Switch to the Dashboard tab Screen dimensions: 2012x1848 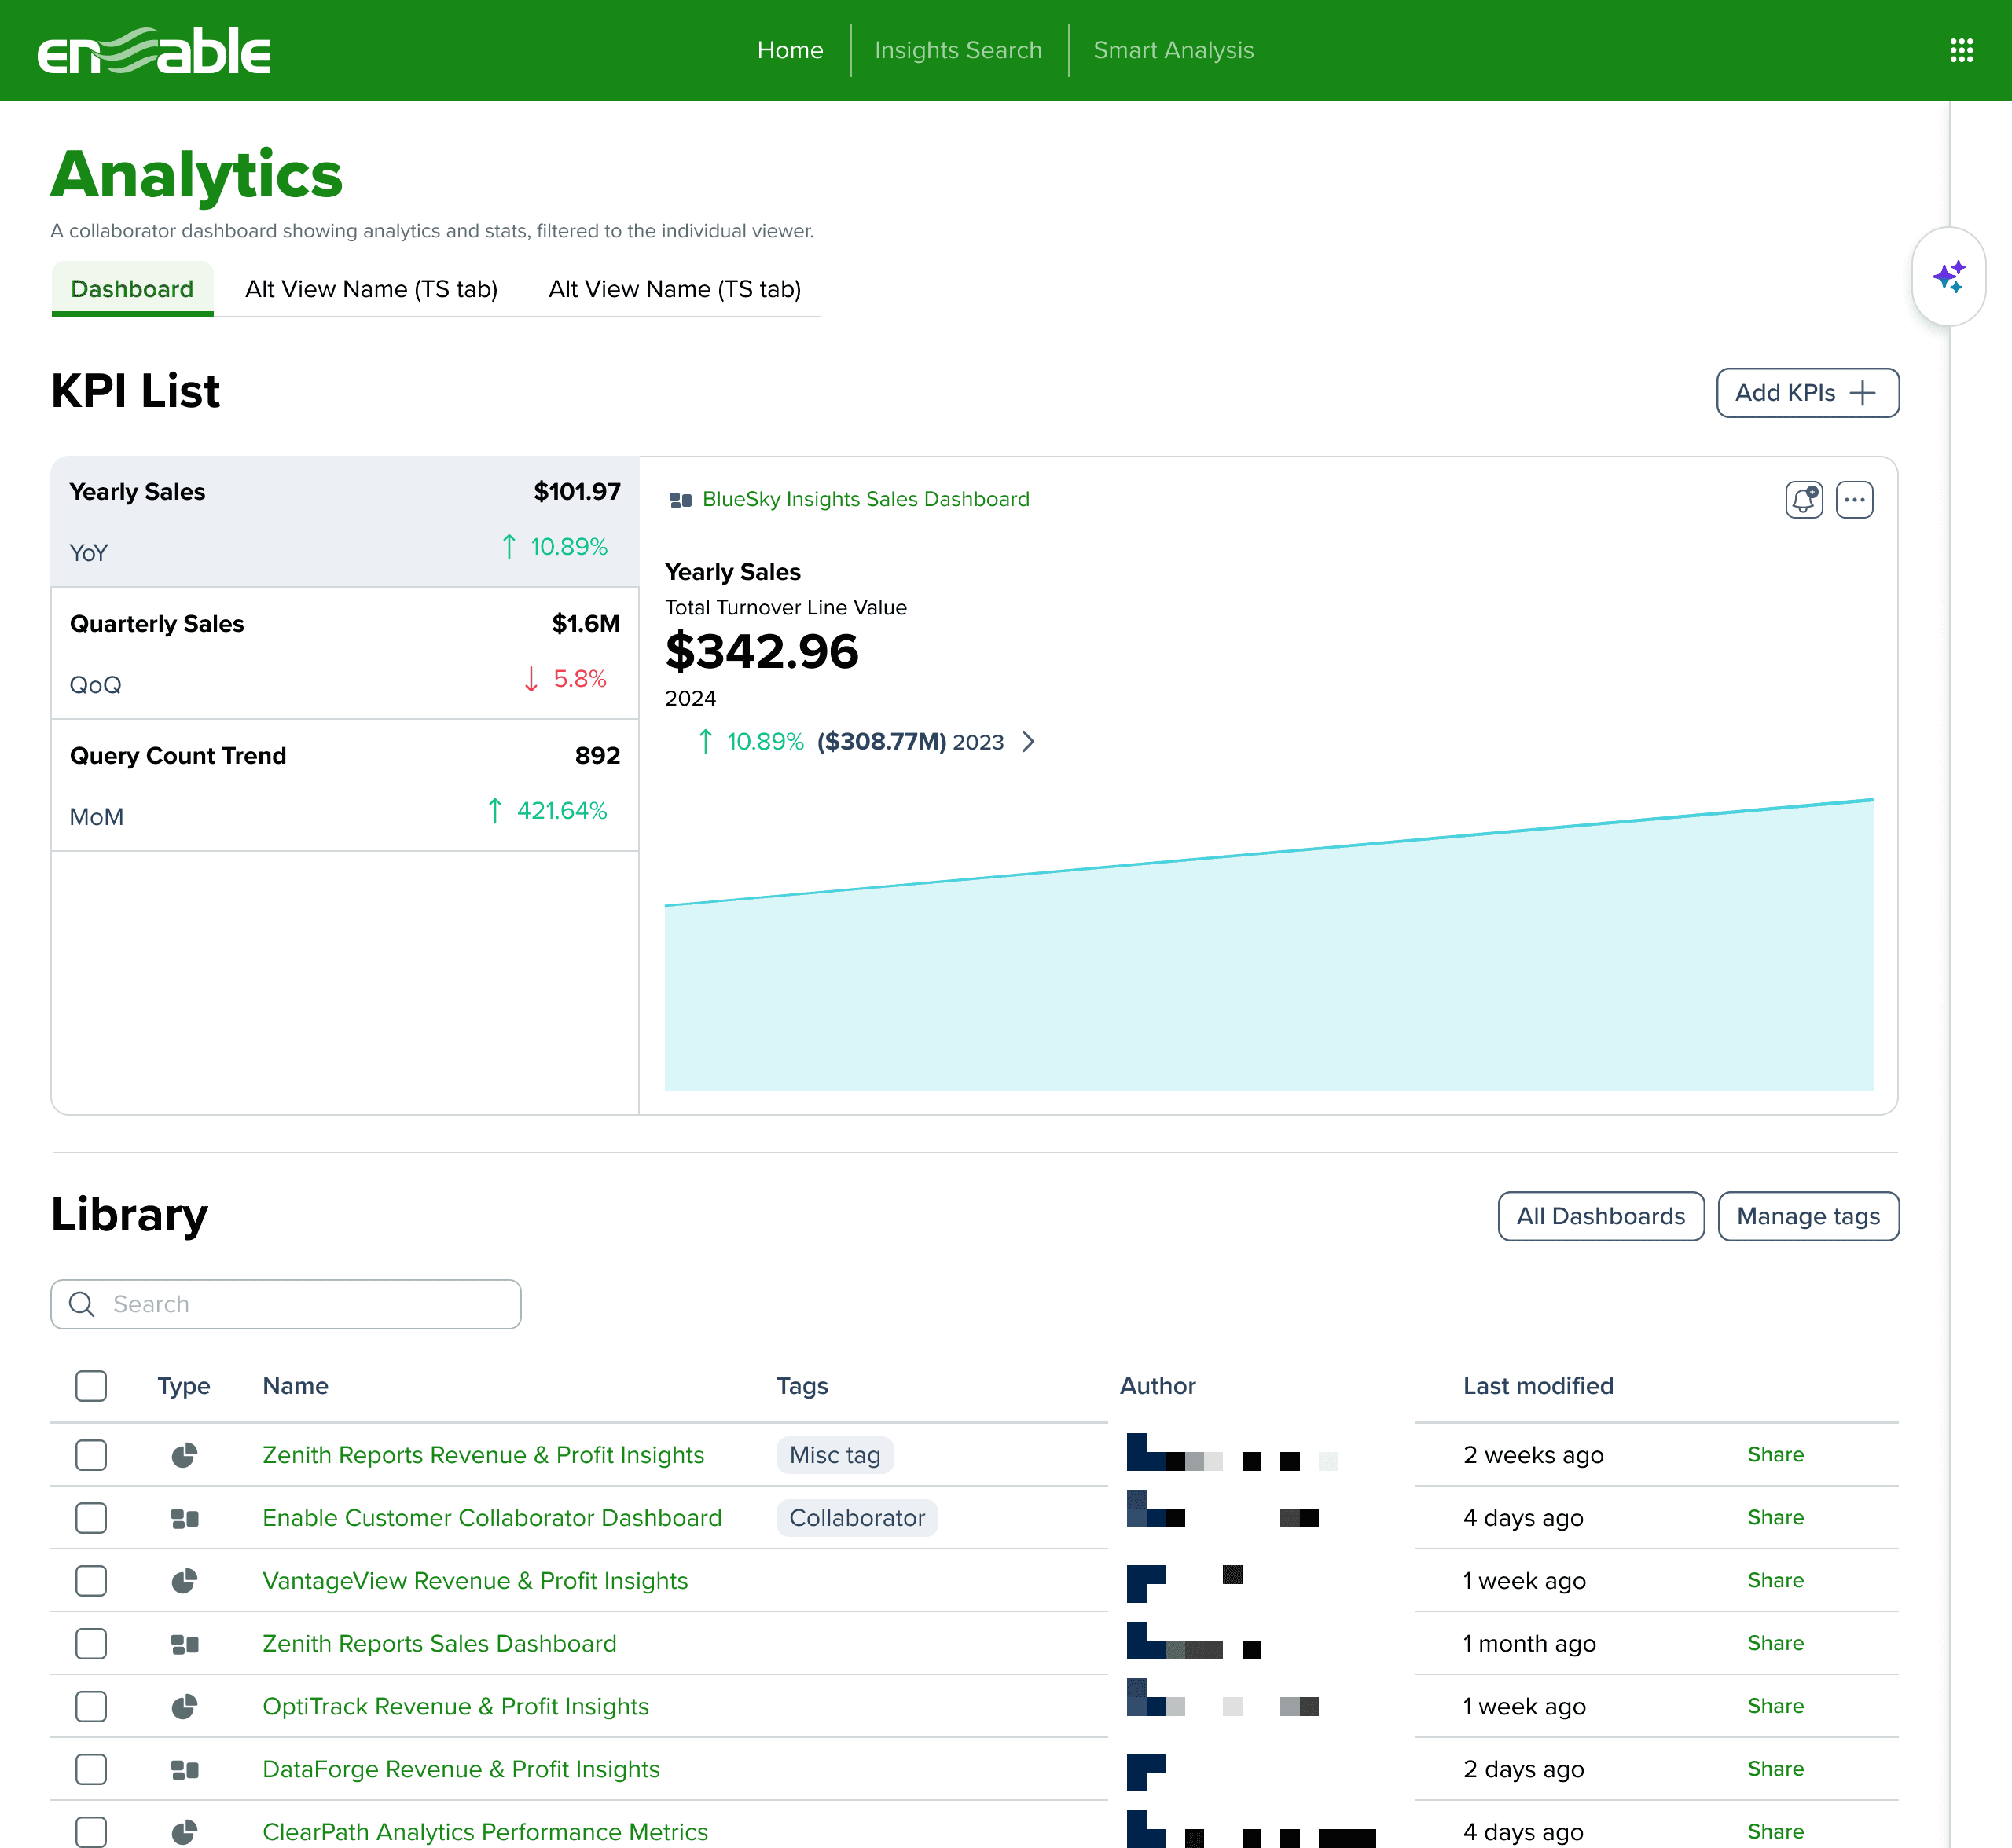pos(132,289)
